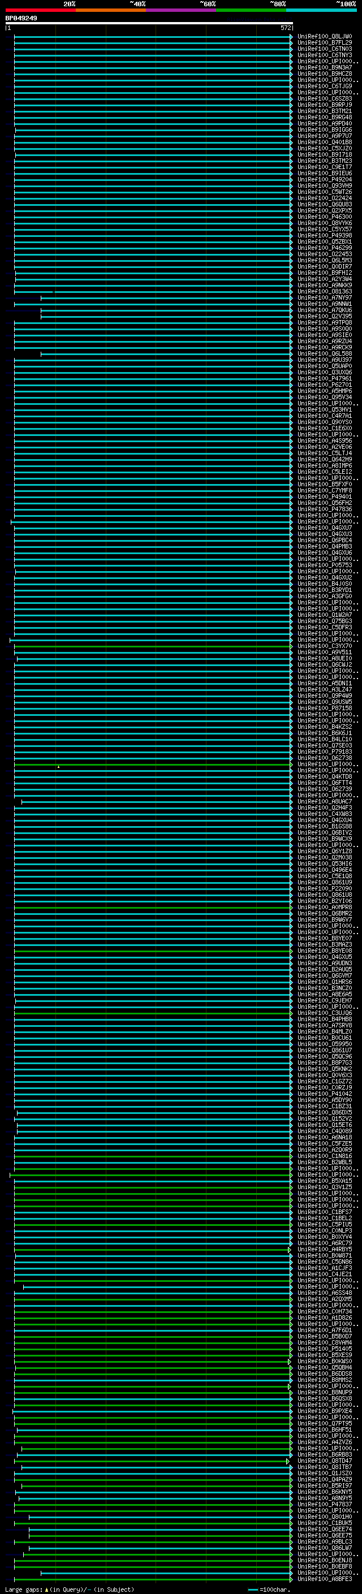
Task: Select UniRef100_Q496E4 label
Action: click(x=325, y=870)
